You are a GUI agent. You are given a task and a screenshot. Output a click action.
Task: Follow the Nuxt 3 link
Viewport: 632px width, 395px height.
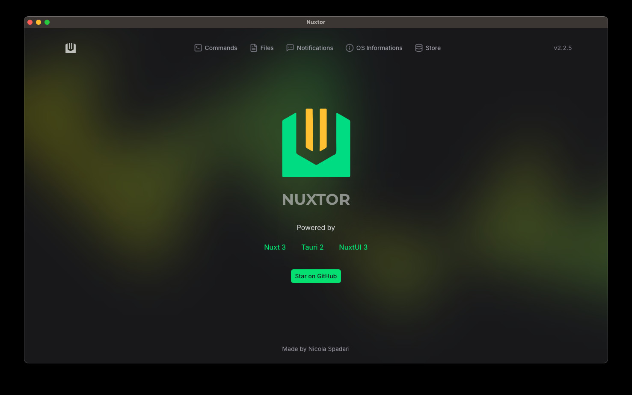275,247
